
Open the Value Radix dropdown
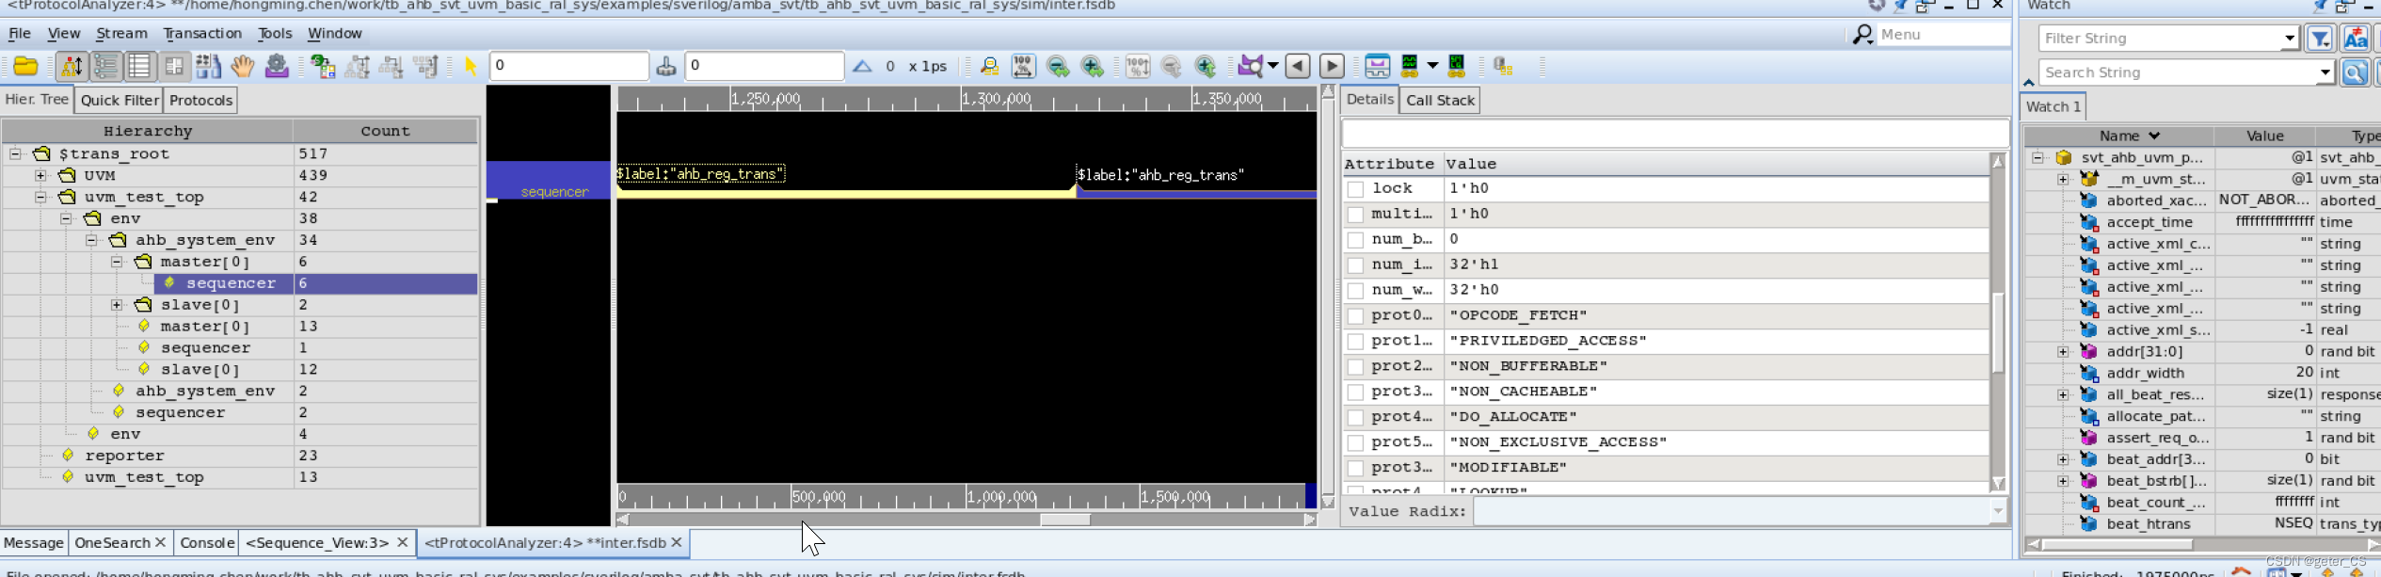(1997, 511)
